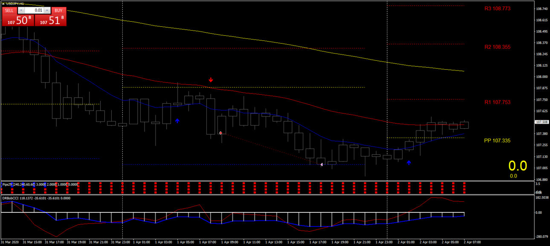Click the PP 107.335 pivot label
The width and height of the screenshot is (550, 246).
click(497, 141)
